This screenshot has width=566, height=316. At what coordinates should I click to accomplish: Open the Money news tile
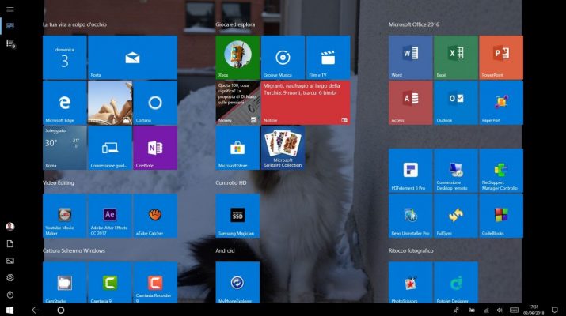pos(237,103)
